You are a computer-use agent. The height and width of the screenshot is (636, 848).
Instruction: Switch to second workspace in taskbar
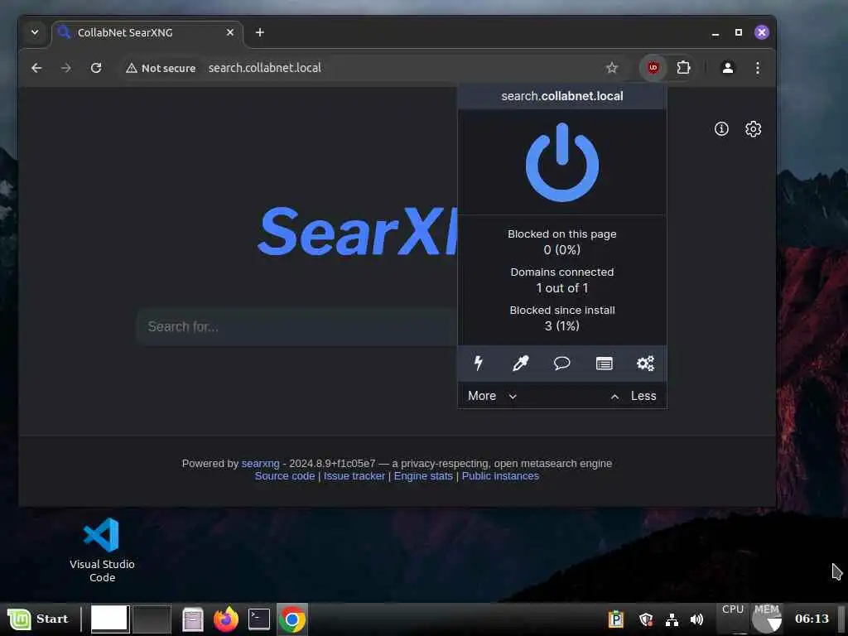[152, 619]
